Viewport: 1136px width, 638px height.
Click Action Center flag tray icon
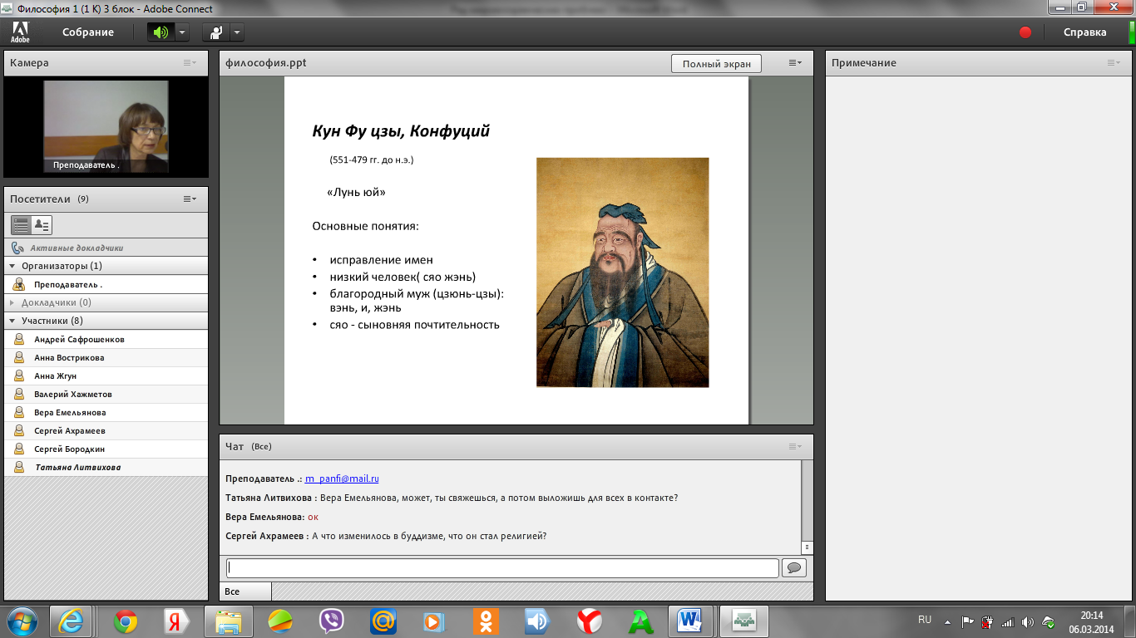(x=967, y=621)
